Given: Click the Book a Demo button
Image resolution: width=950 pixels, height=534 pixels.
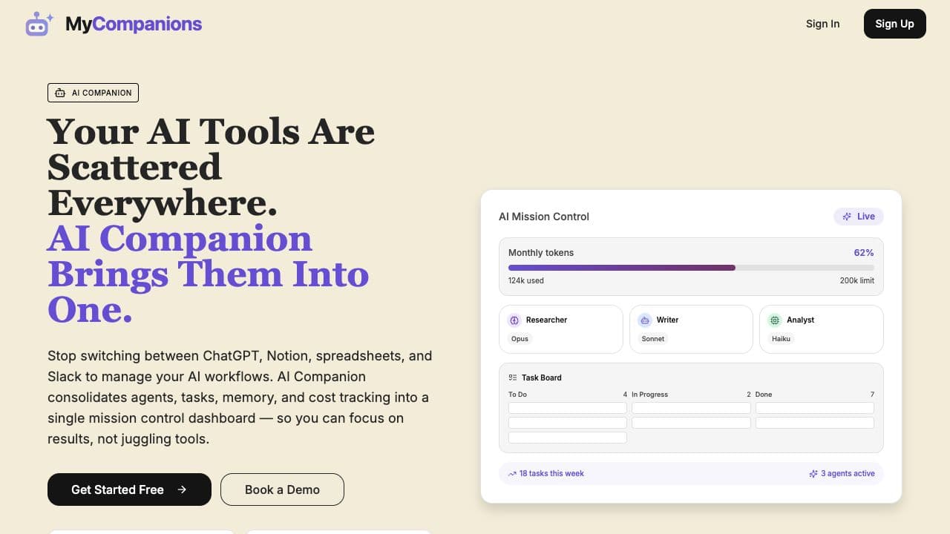Looking at the screenshot, I should click(x=282, y=489).
